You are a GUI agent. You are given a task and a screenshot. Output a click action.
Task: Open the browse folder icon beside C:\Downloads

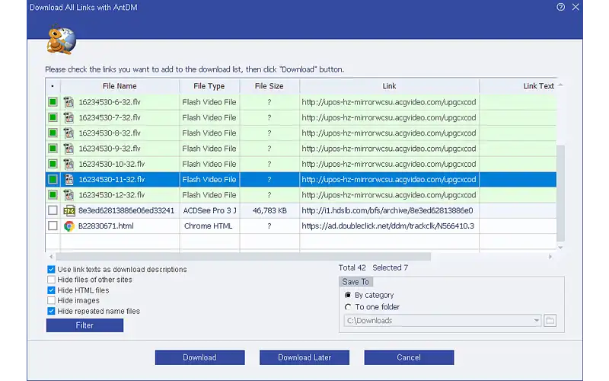[x=550, y=320]
